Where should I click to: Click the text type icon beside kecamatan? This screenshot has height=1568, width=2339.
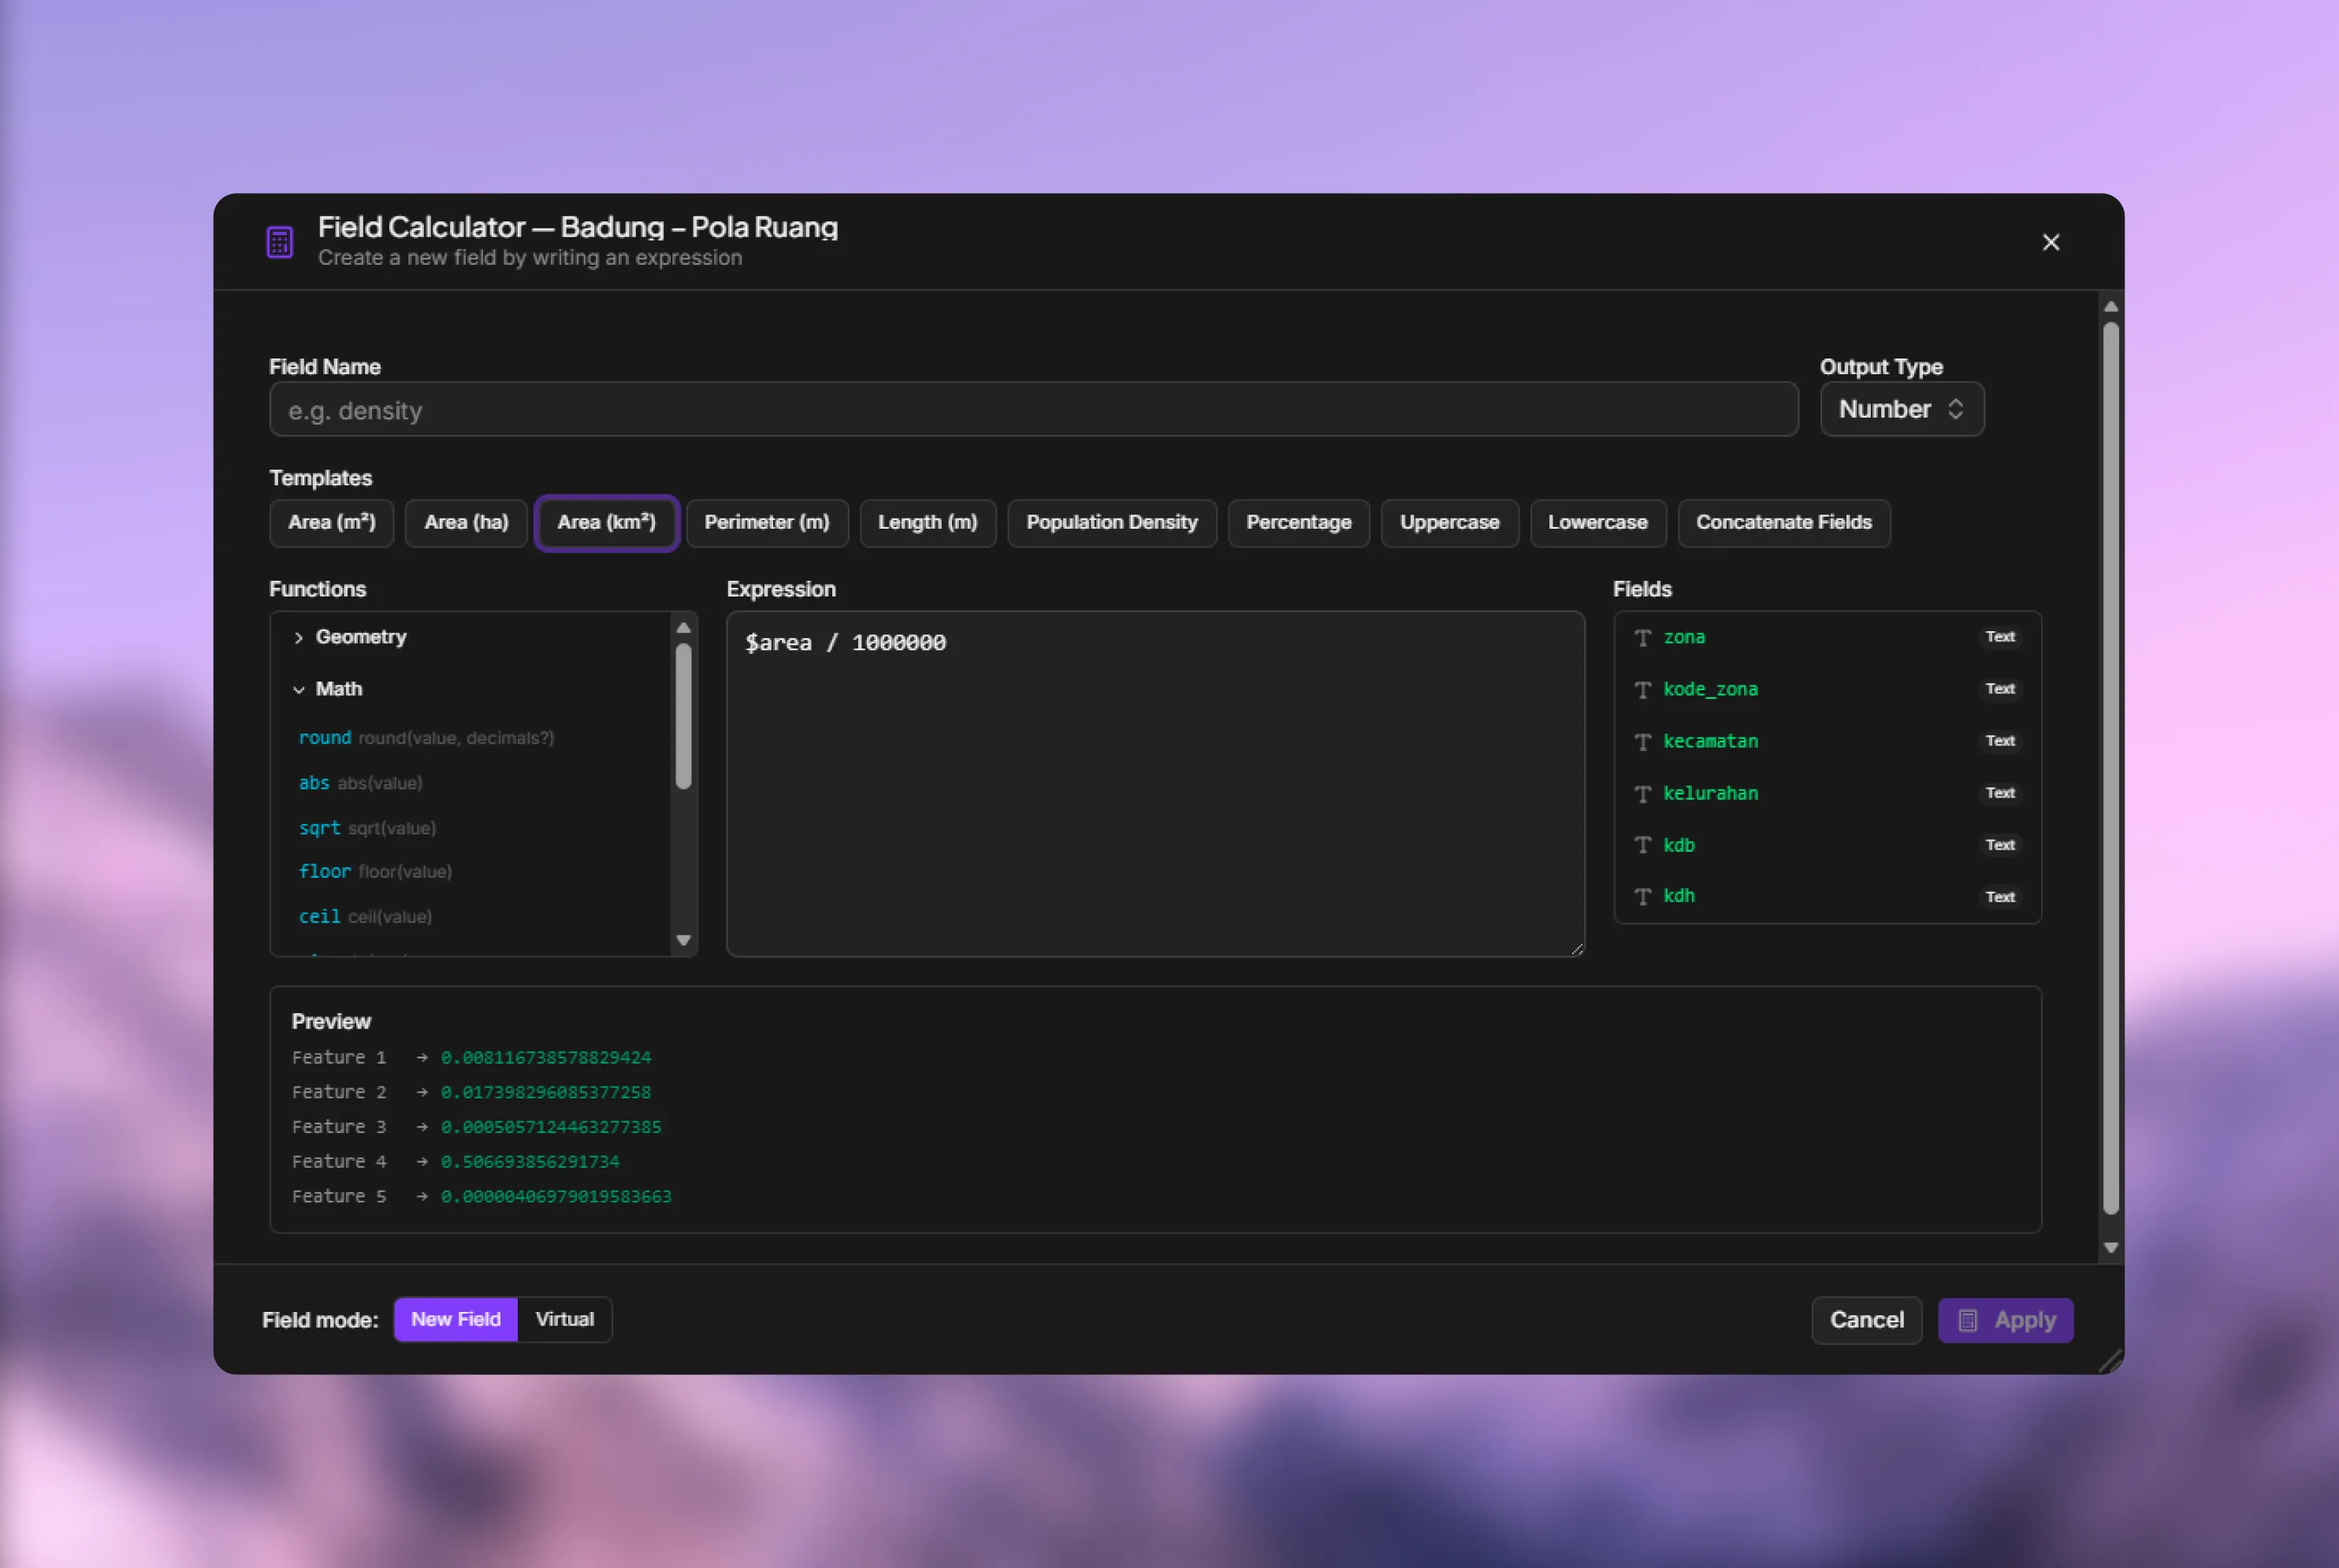tap(1642, 742)
